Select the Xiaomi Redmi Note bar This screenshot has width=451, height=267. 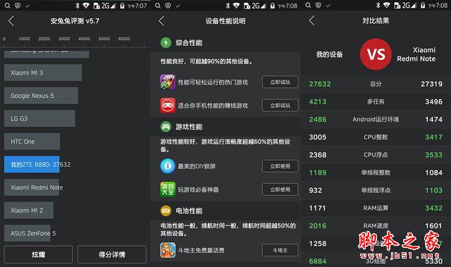[32, 187]
